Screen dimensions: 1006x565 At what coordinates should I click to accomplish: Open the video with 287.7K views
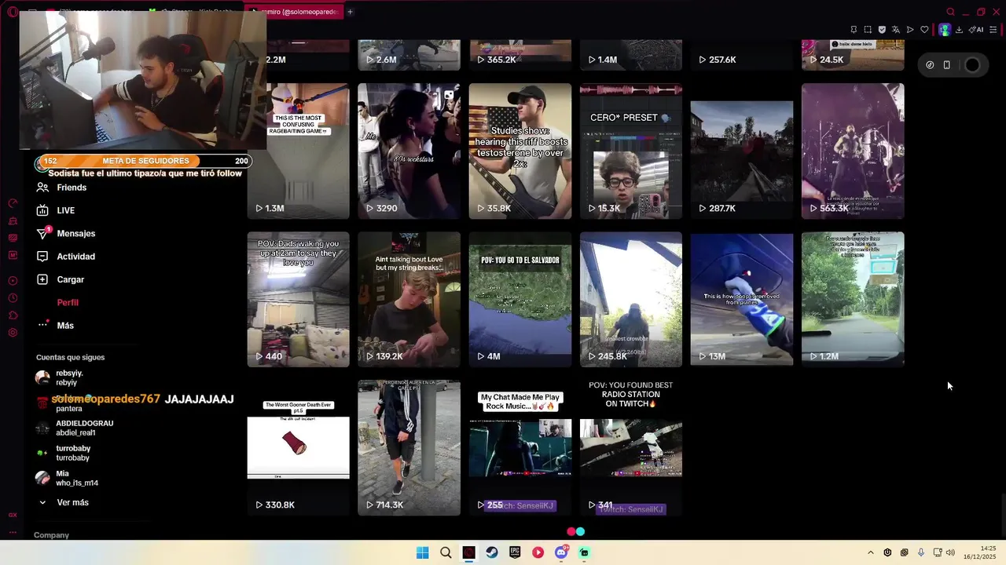pyautogui.click(x=742, y=151)
